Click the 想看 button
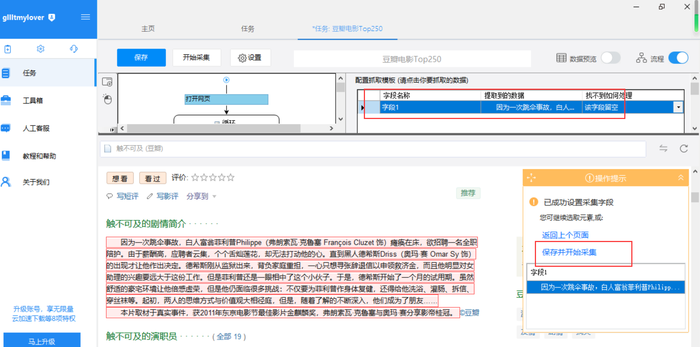700x347 pixels. point(120,178)
